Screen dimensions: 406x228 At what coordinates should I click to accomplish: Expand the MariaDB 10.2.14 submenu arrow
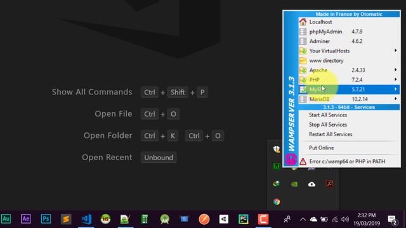(x=396, y=99)
